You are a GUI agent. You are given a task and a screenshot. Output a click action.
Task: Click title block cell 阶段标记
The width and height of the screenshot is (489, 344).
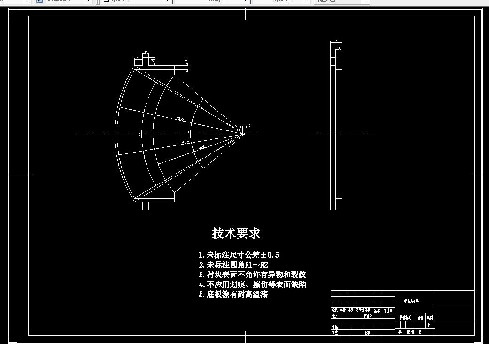[405, 318]
